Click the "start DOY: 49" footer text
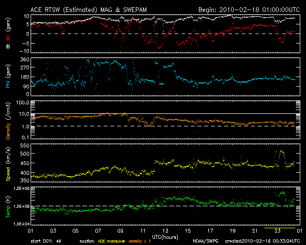This screenshot has height=245, width=306. 46,241
